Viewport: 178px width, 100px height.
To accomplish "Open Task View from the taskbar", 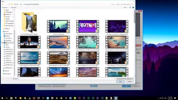I will coord(7,98).
